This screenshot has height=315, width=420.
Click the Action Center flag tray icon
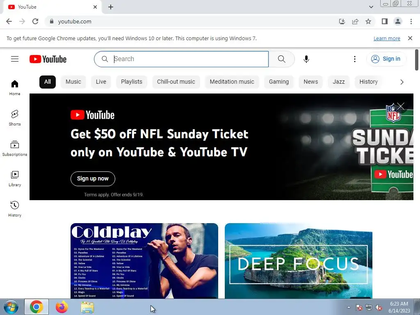pos(359,308)
